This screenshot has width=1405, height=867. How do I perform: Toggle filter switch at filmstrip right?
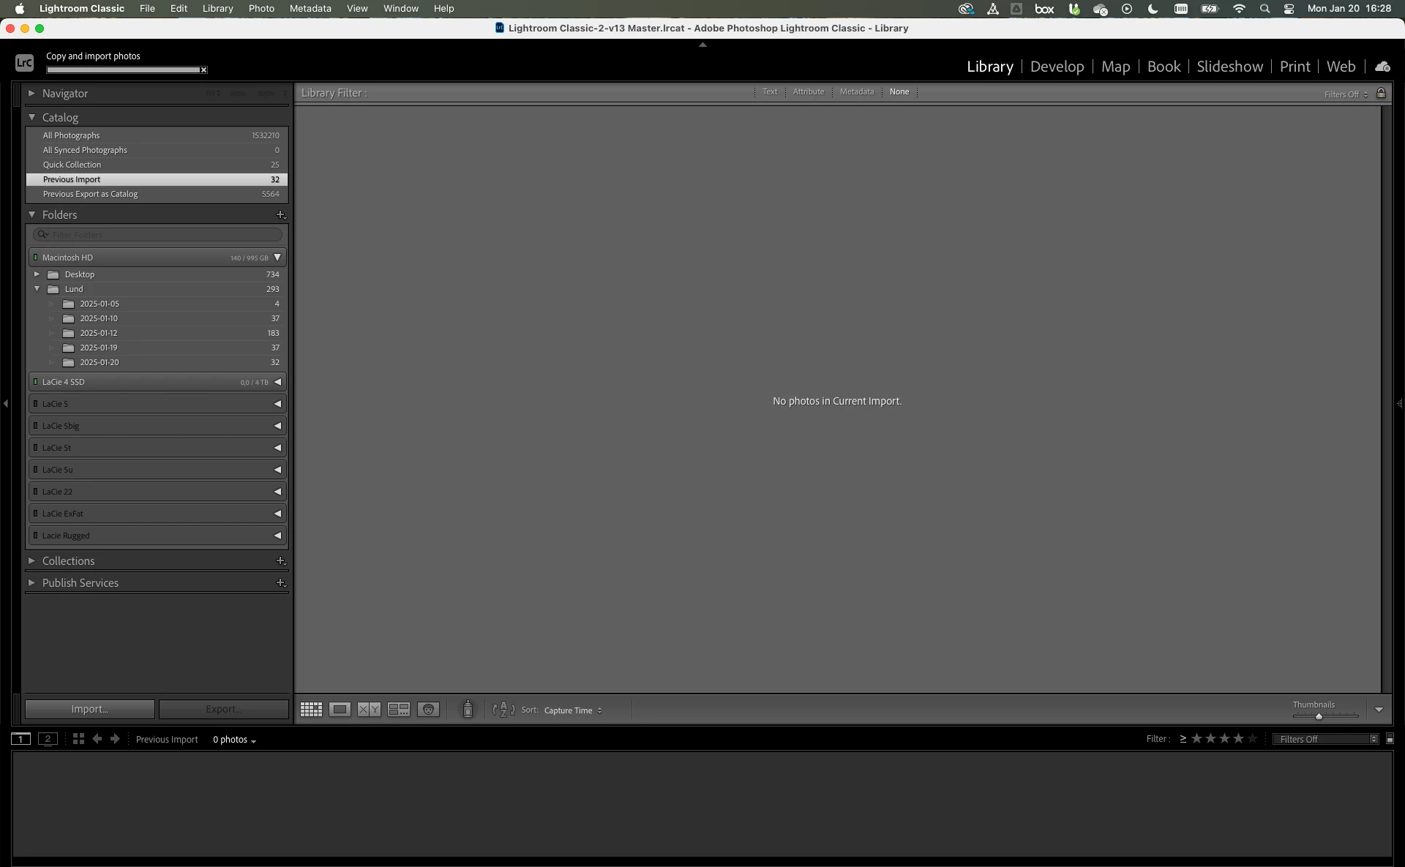(x=1390, y=739)
